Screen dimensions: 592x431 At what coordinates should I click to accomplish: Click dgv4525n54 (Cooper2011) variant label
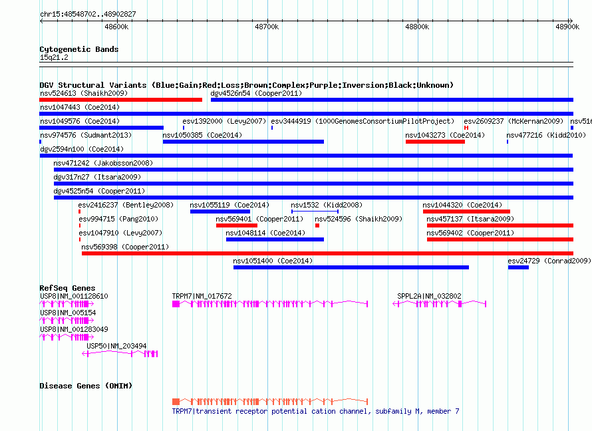pyautogui.click(x=99, y=191)
